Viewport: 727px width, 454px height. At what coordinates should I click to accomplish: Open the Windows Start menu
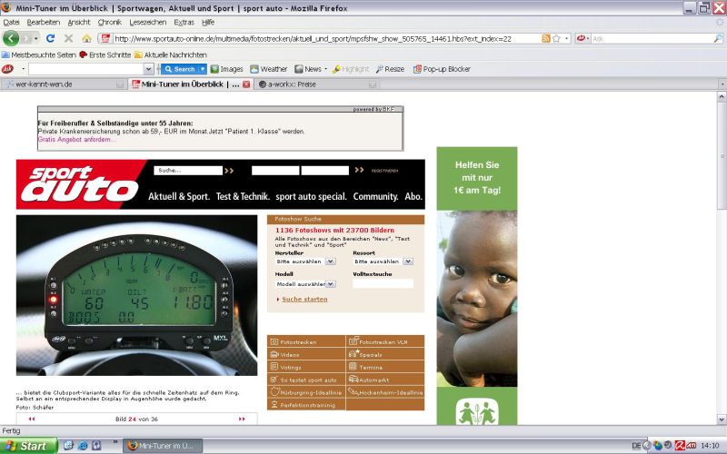[x=27, y=446]
